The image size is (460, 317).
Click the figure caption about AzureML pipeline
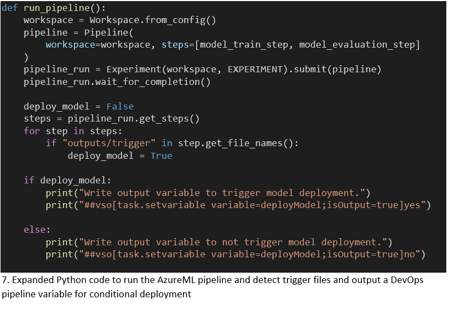pyautogui.click(x=212, y=287)
